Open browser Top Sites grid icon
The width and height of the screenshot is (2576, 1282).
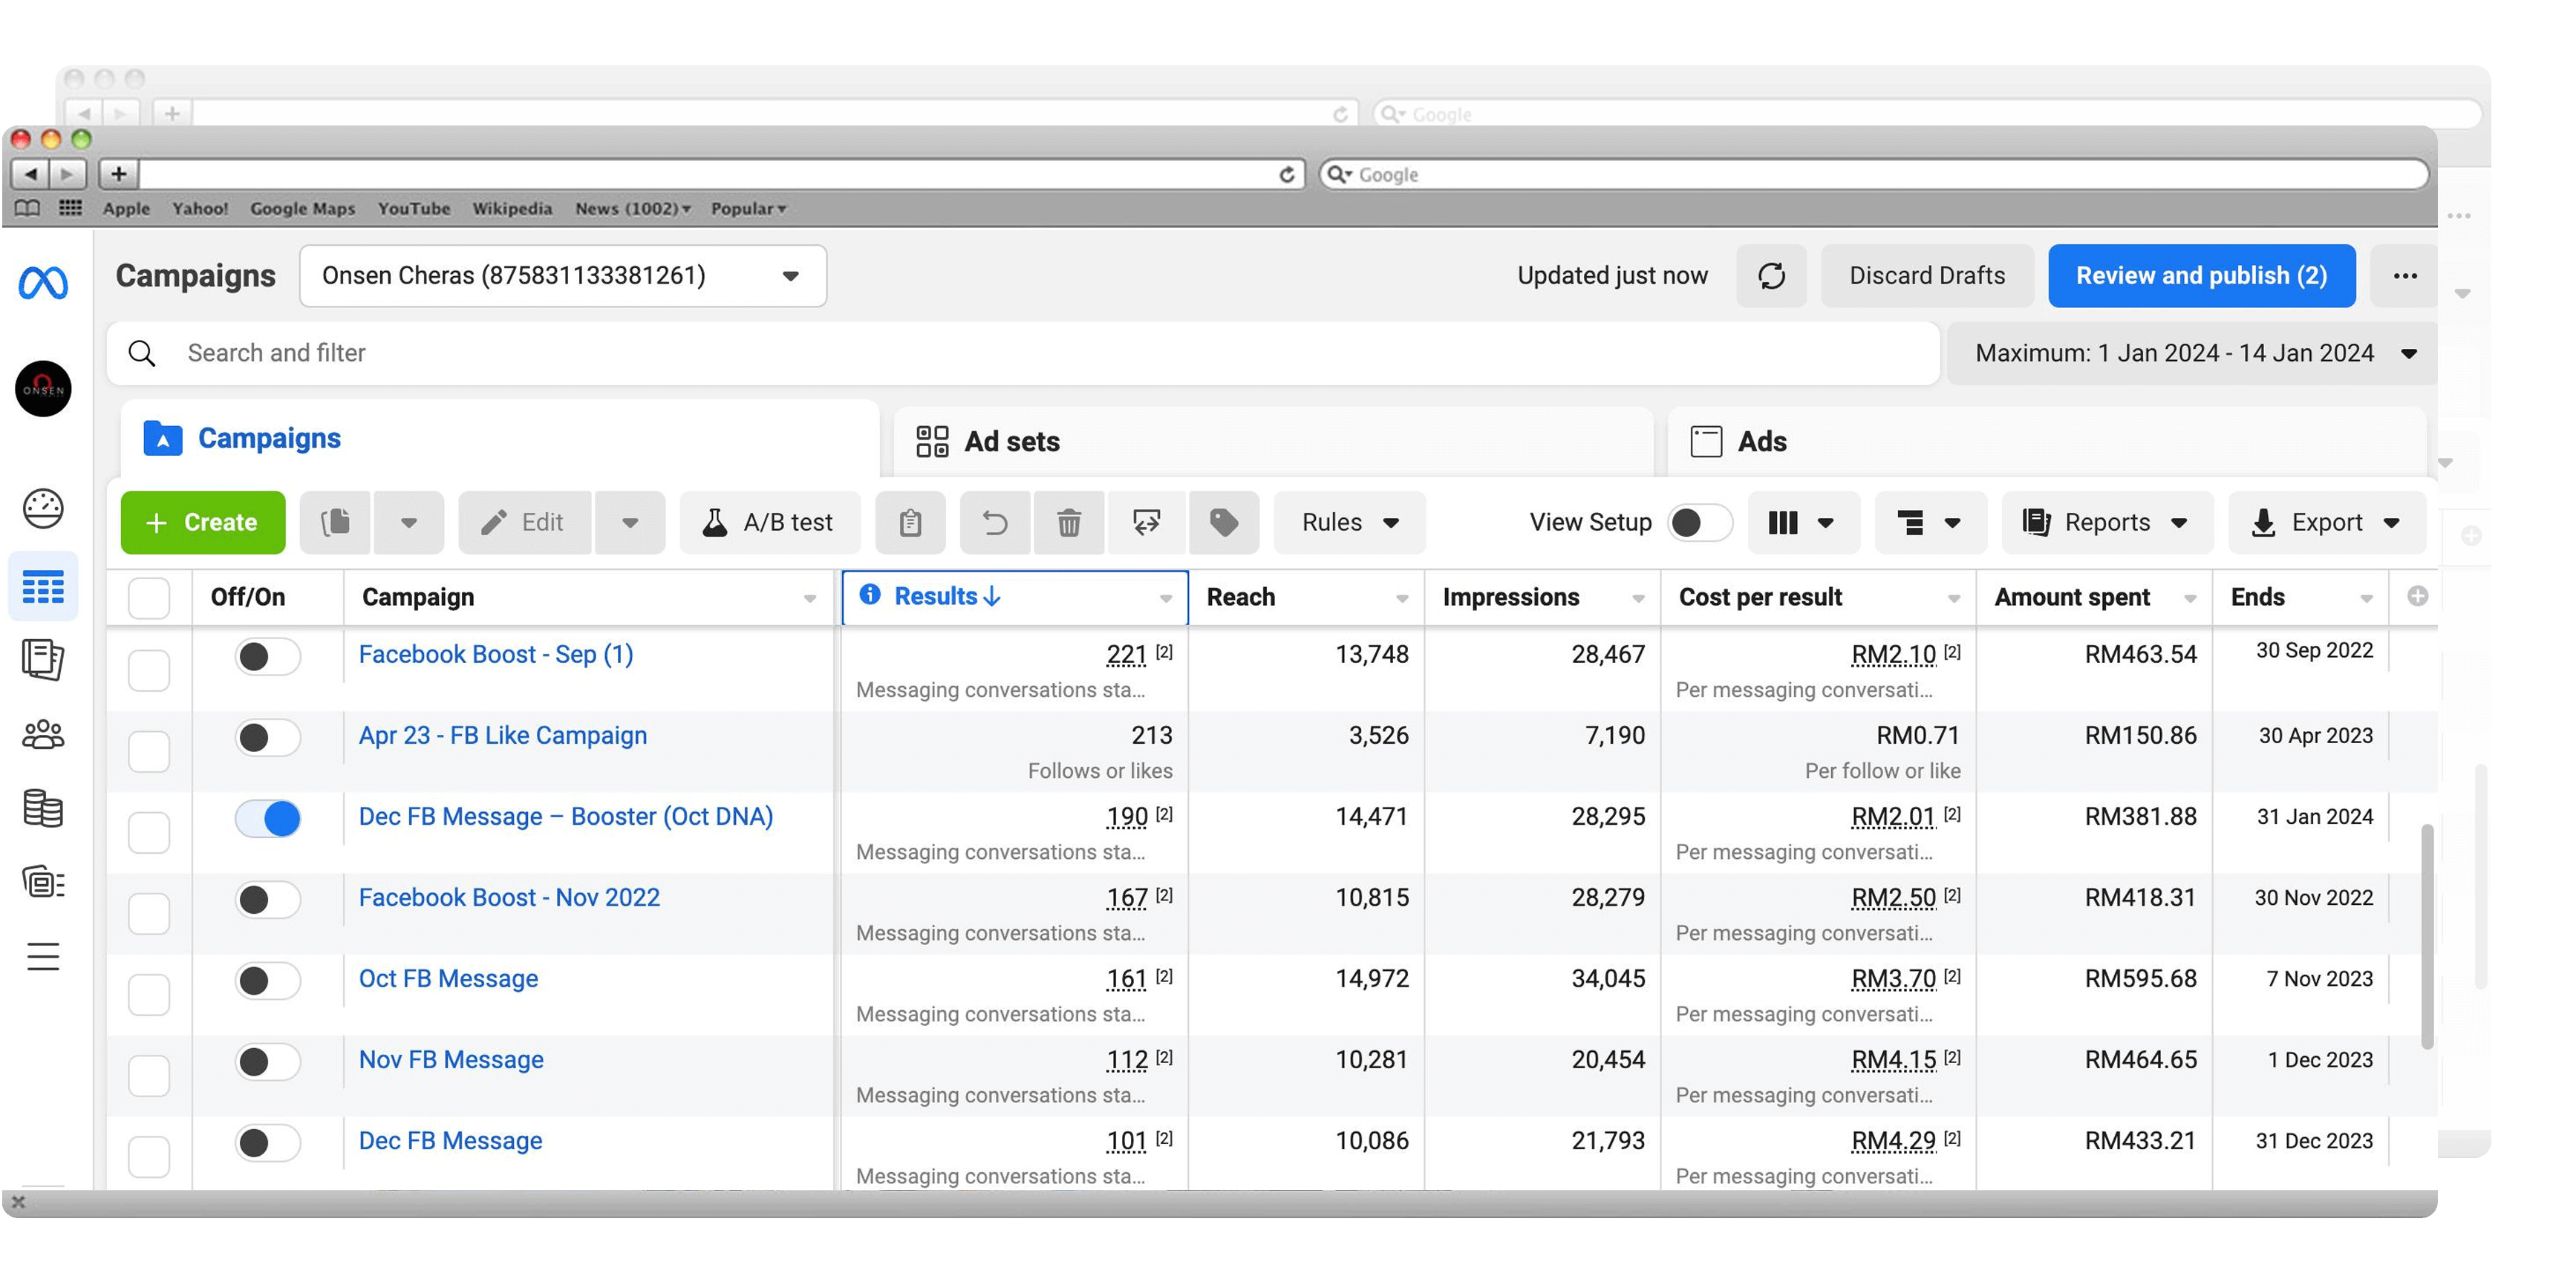click(70, 208)
